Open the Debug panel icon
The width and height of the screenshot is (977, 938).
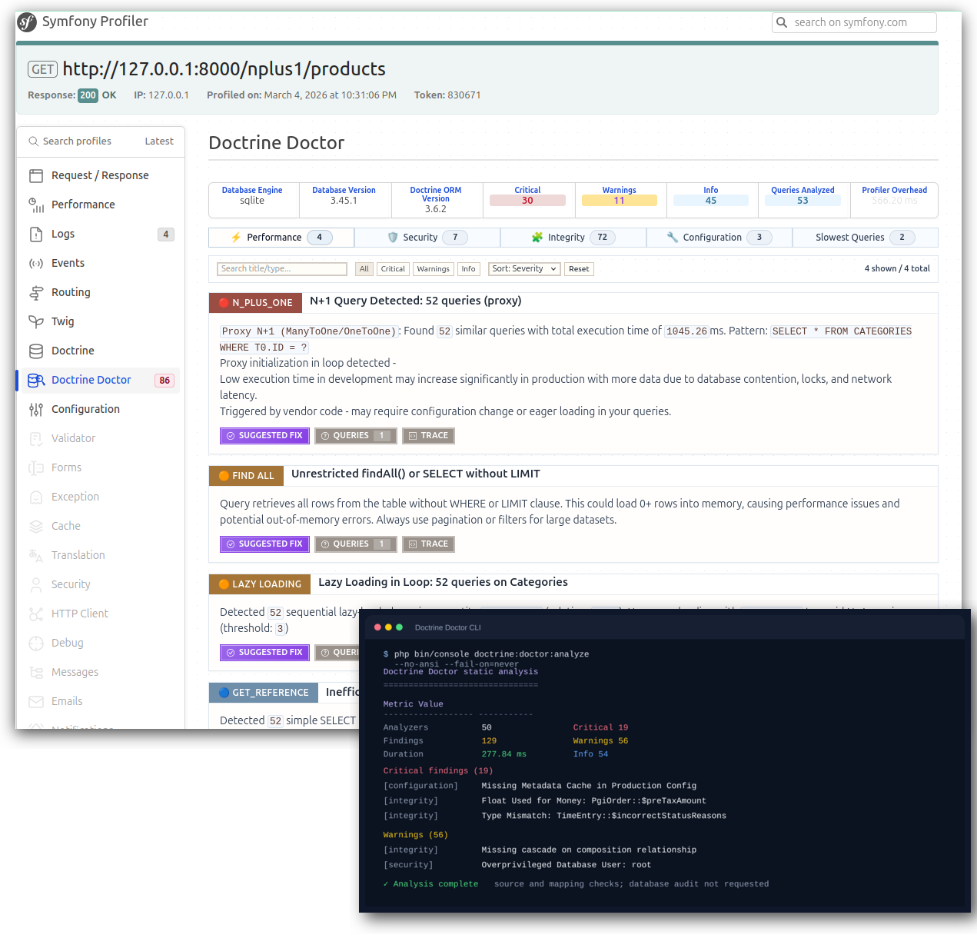pos(36,643)
